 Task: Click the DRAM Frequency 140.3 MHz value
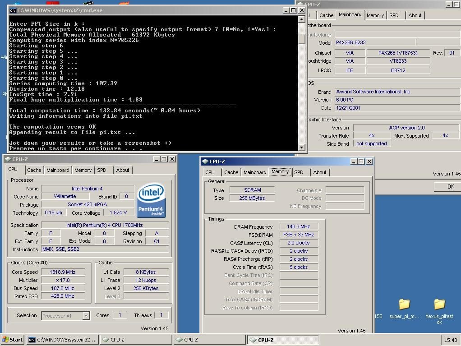299,226
